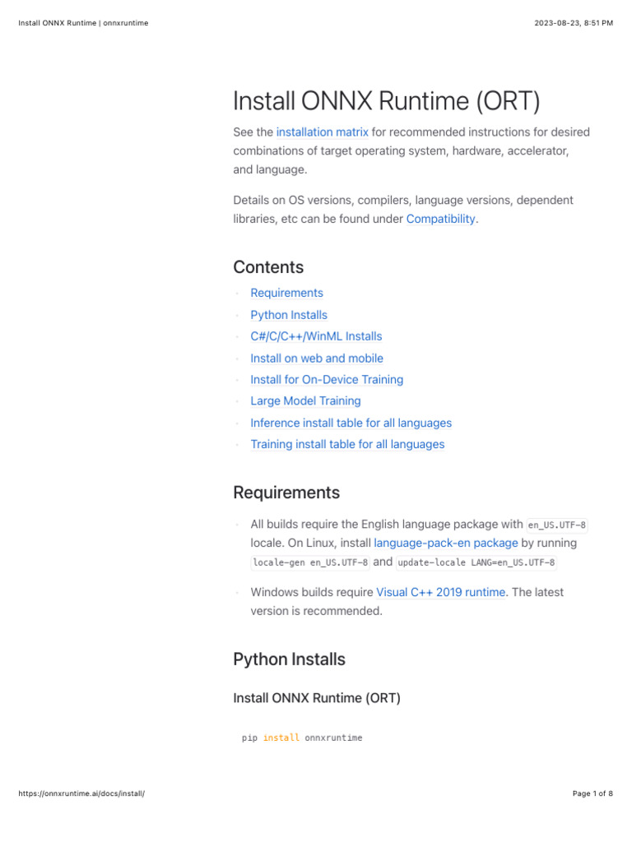Click the locale-gen en_US.UTF-8 code snippet
Image resolution: width=632 pixels, height=842 pixels.
(310, 563)
